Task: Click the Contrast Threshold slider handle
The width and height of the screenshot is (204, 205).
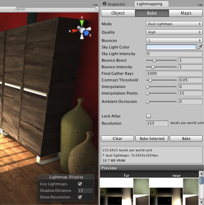Action: click(150, 80)
